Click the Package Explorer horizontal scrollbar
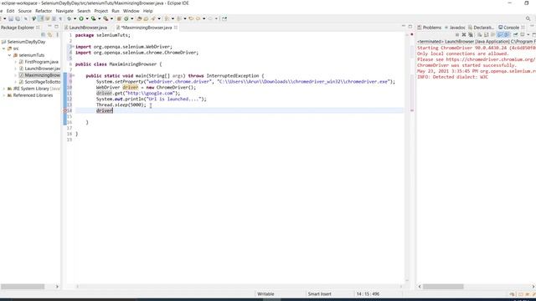This screenshot has width=536, height=301. 23,287
